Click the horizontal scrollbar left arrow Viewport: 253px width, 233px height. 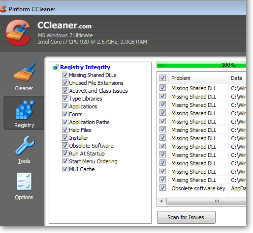(x=161, y=201)
